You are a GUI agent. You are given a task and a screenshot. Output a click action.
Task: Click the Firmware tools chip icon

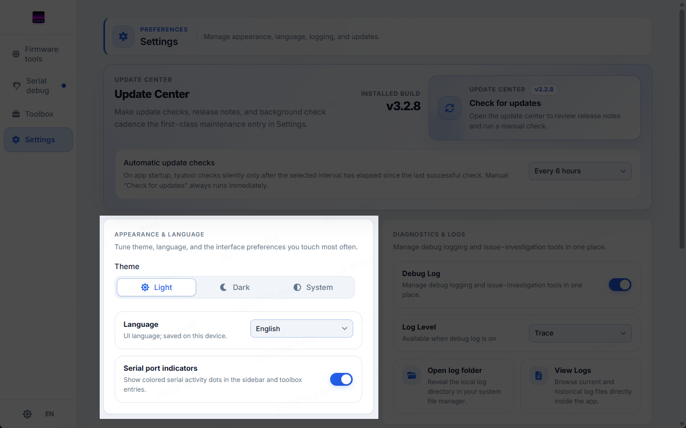point(16,54)
